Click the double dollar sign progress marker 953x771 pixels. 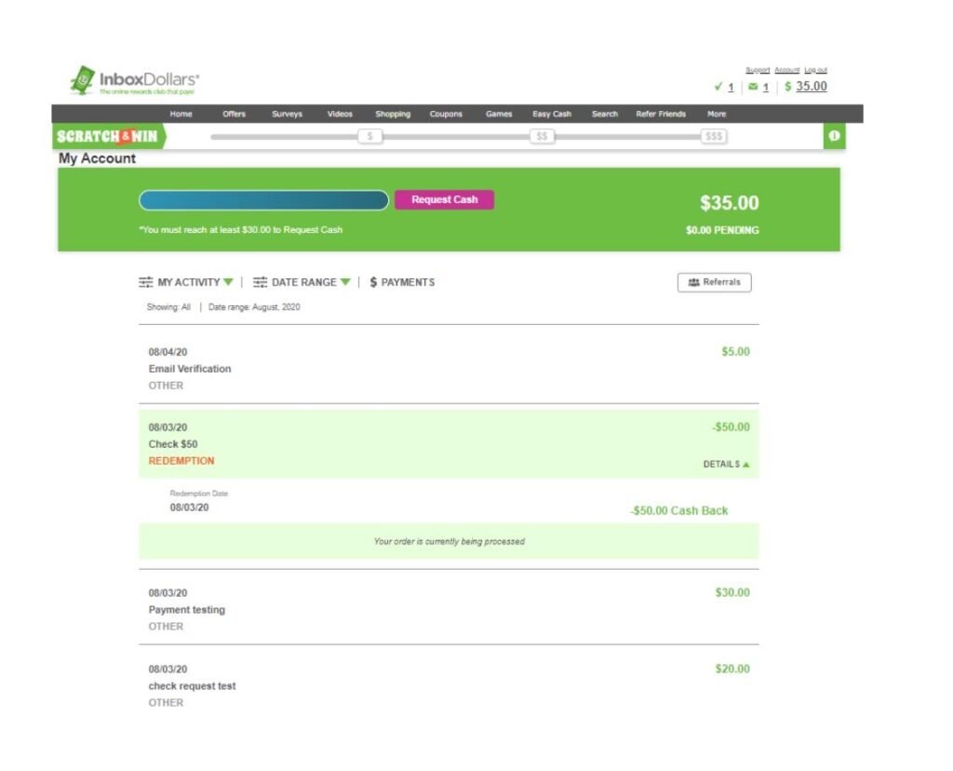[x=542, y=137]
